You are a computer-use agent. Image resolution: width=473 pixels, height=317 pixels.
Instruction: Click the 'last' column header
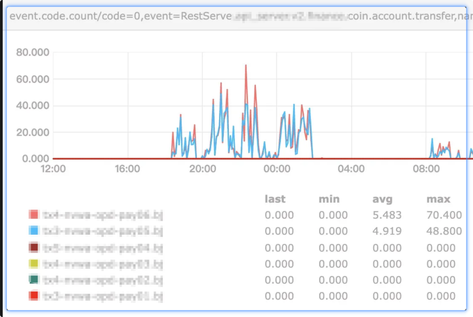(x=275, y=199)
